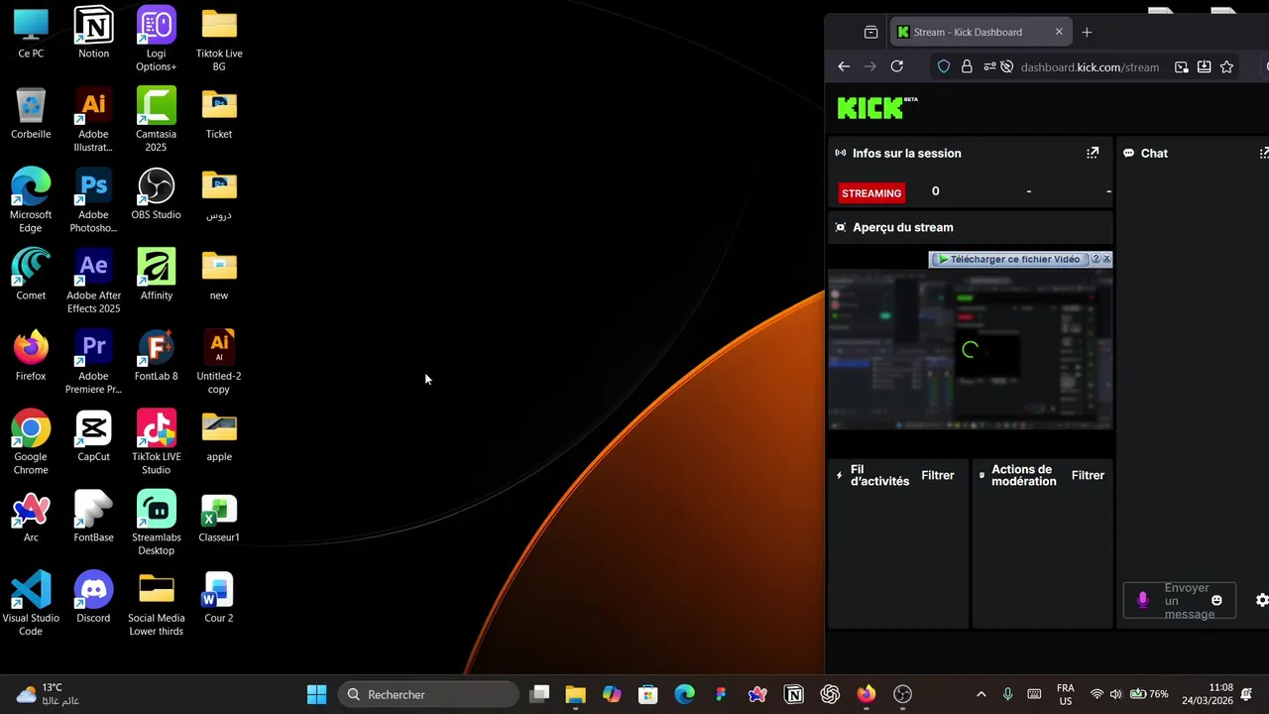Click the dashboard.kick.com/stream address bar
This screenshot has height=714, width=1269.
(x=1090, y=67)
